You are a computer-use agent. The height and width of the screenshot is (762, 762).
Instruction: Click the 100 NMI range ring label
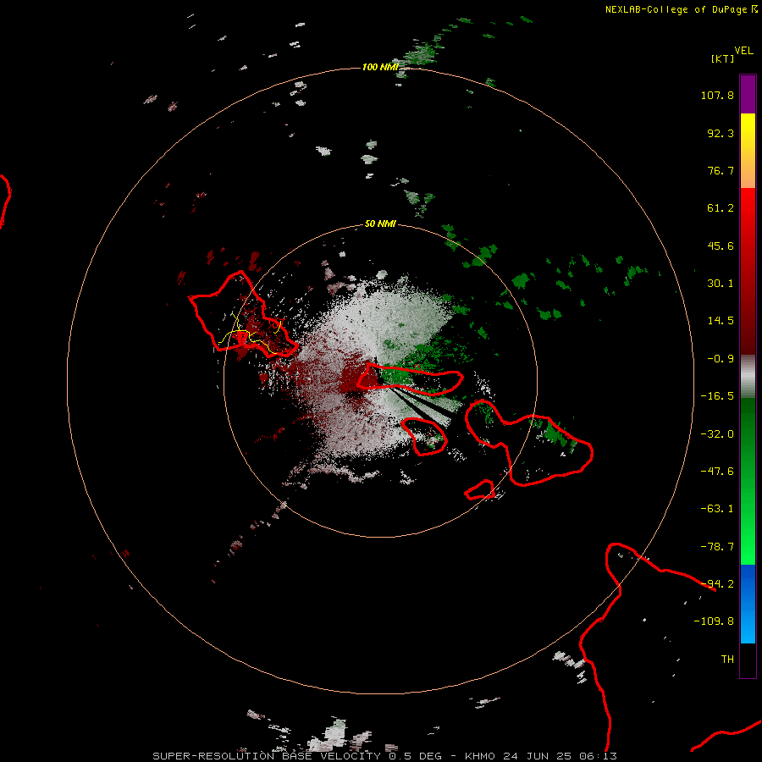380,67
